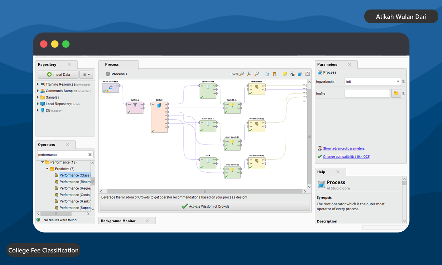Select the Performance (2) operator

tap(257, 126)
